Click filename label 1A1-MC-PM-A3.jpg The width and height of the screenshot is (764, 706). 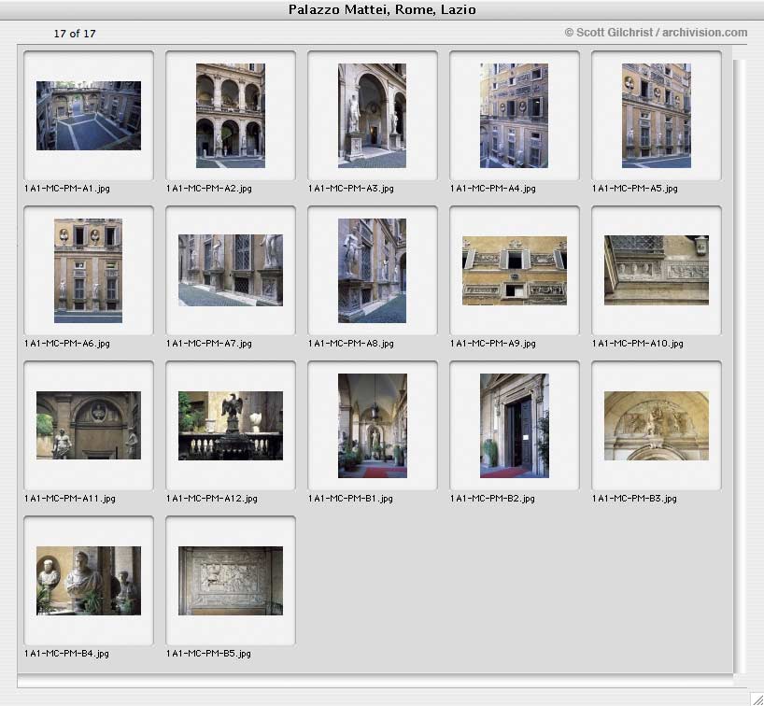(x=351, y=189)
